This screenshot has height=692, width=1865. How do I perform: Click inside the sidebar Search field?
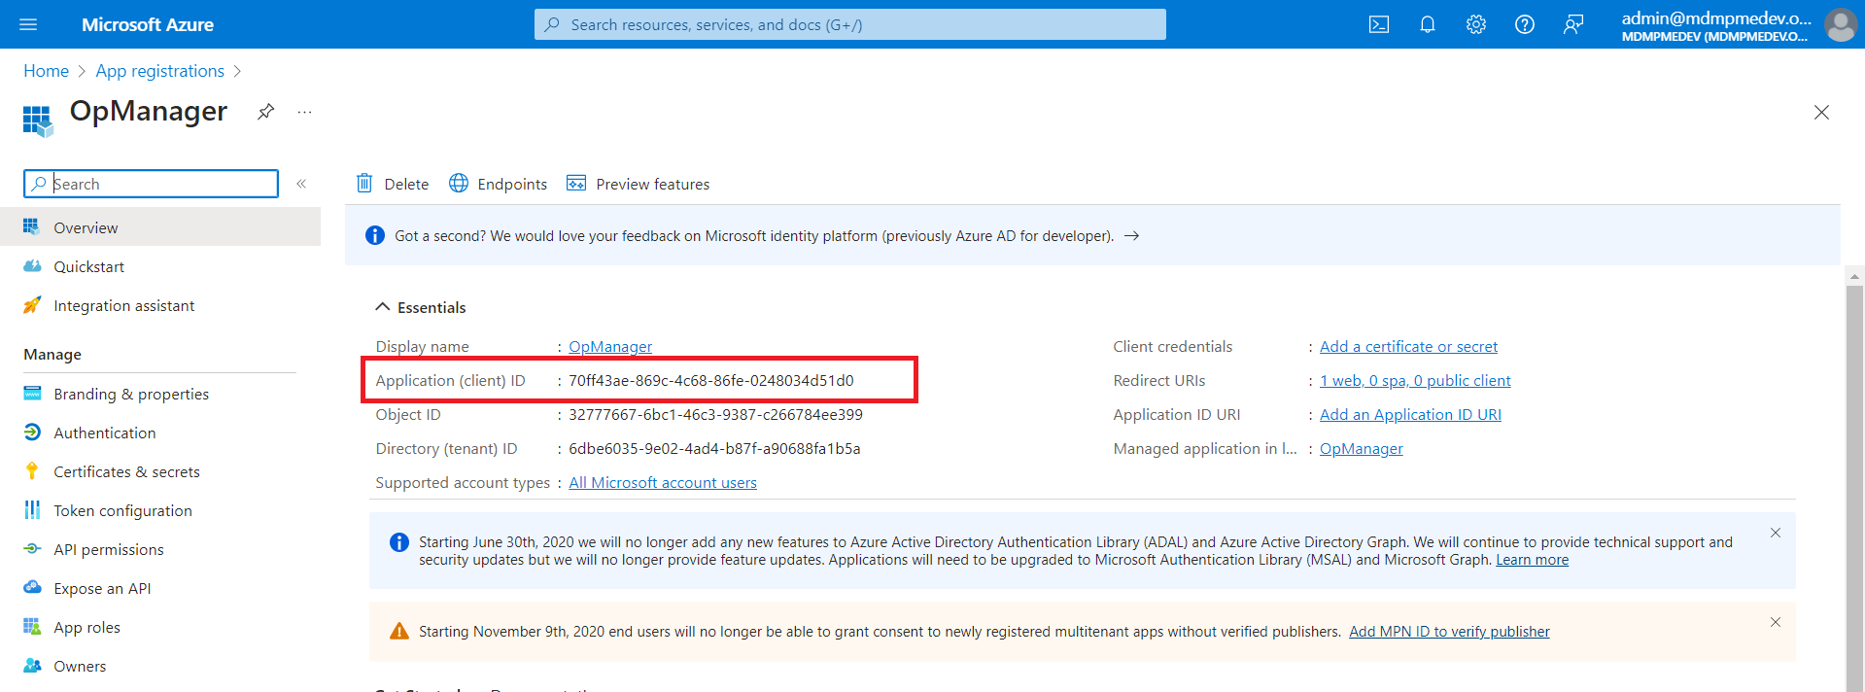pos(151,184)
